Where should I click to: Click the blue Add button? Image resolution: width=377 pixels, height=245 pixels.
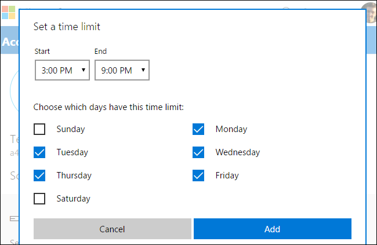pos(272,229)
